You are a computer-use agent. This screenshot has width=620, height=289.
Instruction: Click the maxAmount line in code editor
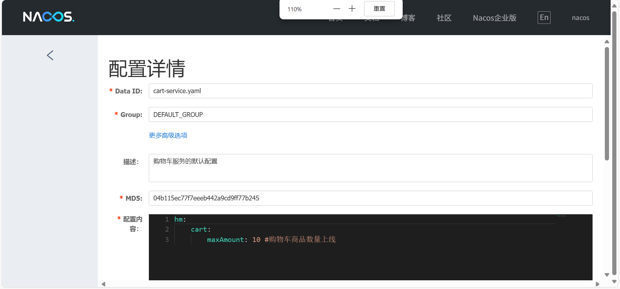(271, 240)
